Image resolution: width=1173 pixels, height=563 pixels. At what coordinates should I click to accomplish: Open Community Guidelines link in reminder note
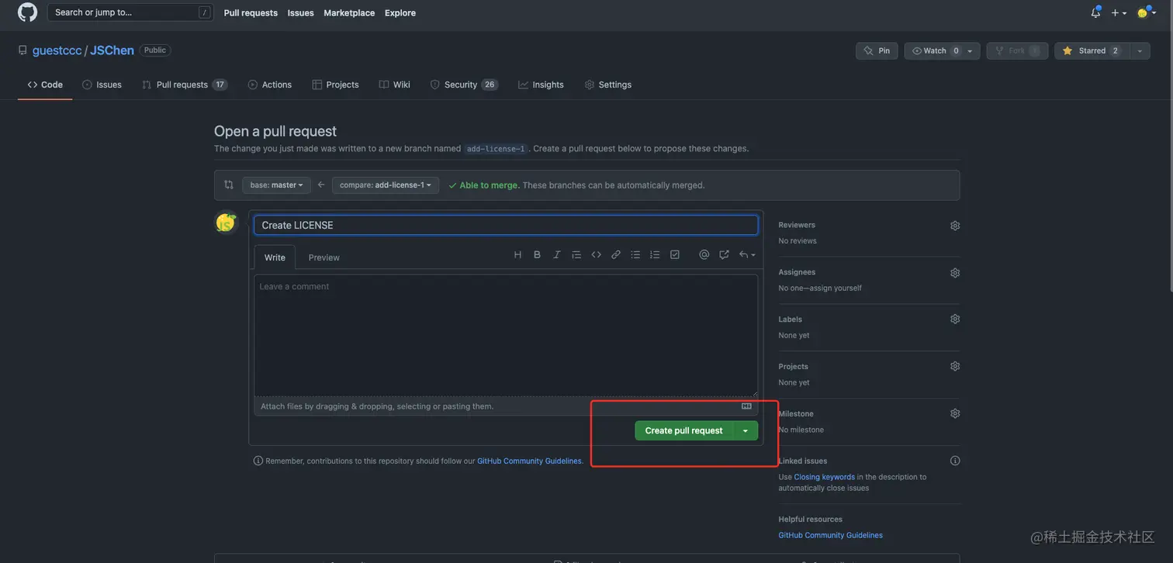[529, 461]
